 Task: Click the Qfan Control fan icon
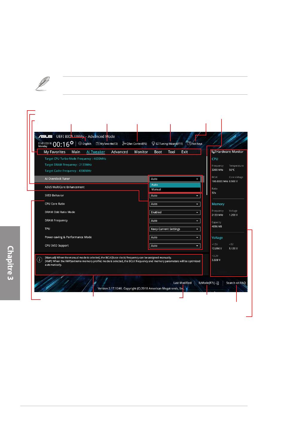click(x=124, y=143)
